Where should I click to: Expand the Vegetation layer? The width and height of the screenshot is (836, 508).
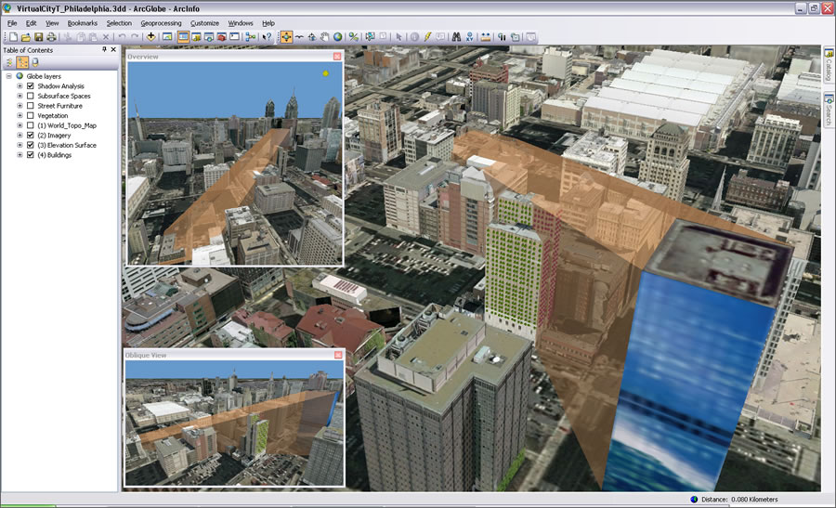click(20, 116)
